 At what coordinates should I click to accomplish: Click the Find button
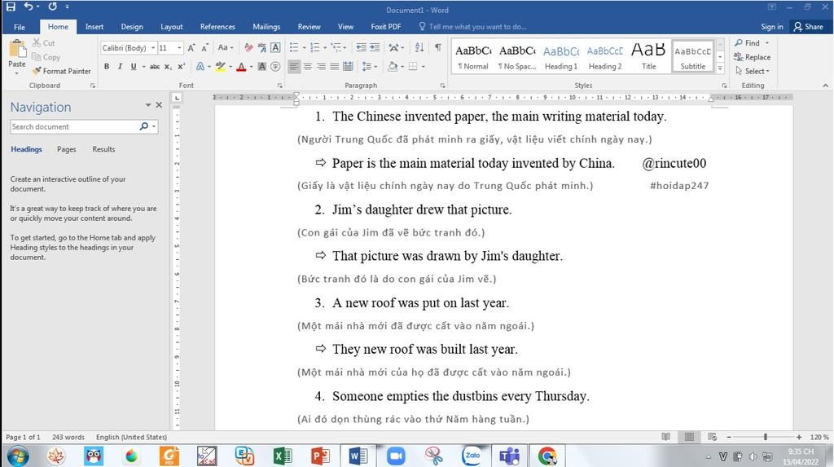[748, 42]
